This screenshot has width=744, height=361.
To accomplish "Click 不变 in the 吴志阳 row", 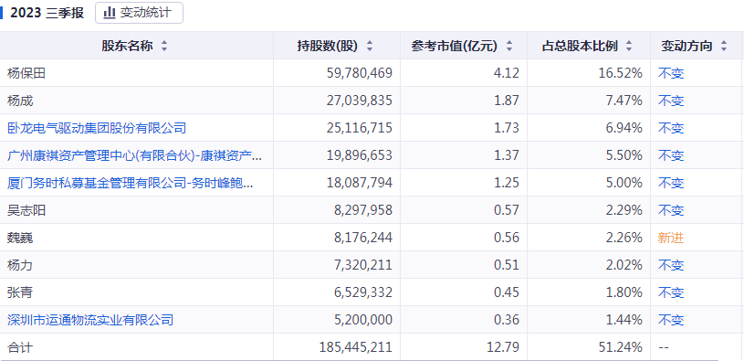I will pyautogui.click(x=671, y=210).
